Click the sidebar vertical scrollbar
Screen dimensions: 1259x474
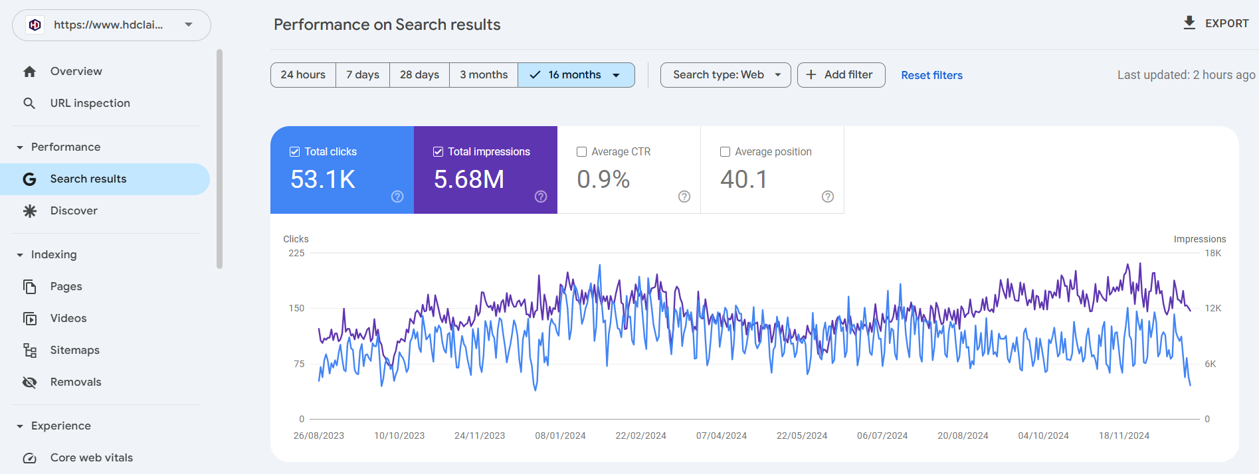(219, 159)
